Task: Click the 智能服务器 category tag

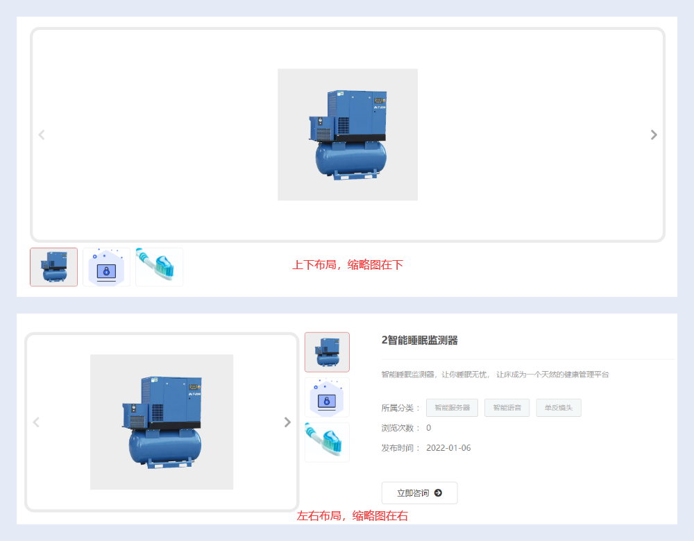Action: pos(452,408)
